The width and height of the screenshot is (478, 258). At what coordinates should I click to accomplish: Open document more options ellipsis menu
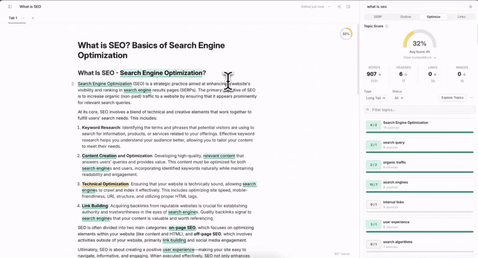pos(330,7)
